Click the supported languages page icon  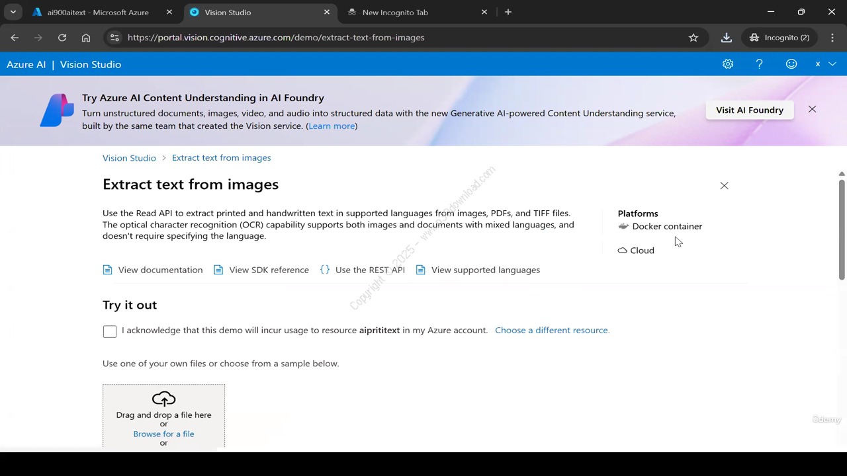(420, 270)
